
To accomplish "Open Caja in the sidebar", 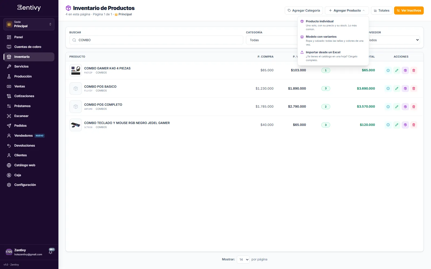I will (29, 175).
